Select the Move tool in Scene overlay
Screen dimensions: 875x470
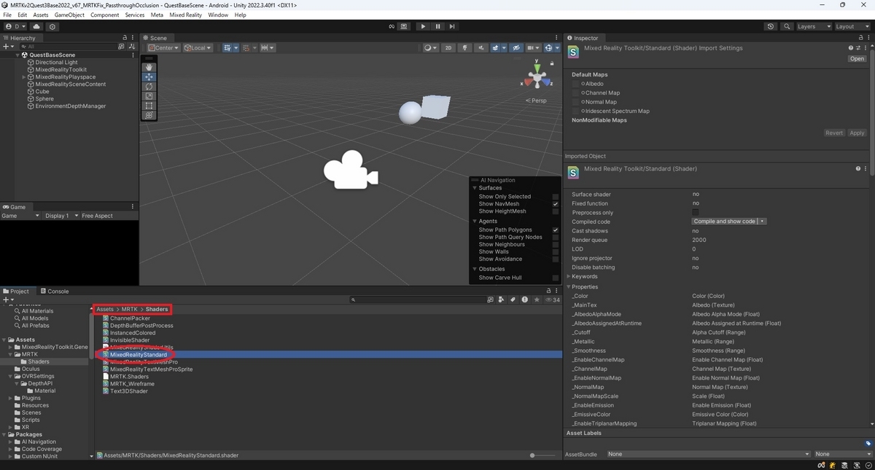(x=149, y=77)
